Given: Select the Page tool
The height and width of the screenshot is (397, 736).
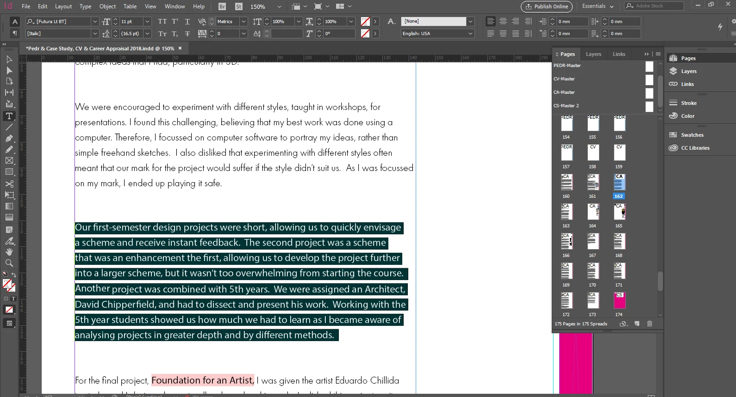Looking at the screenshot, I should point(9,81).
